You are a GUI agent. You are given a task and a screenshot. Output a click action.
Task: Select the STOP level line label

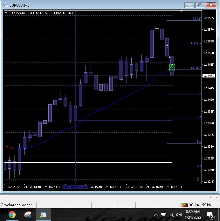click(x=197, y=18)
